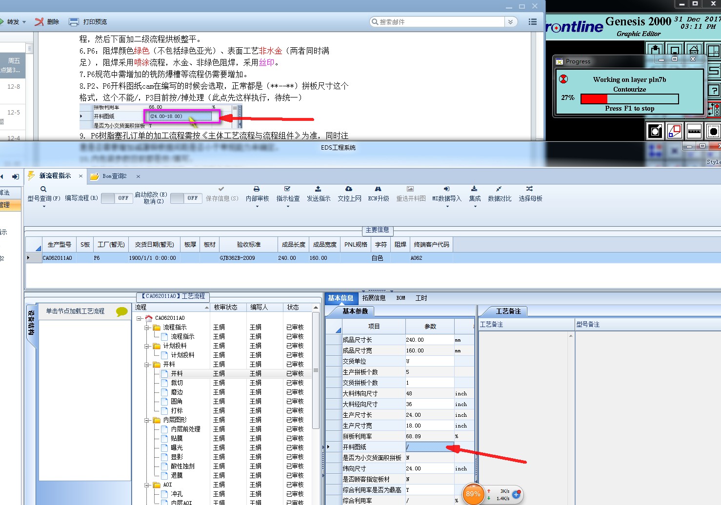This screenshot has height=505, width=721.
Task: Click the 89% orange floating ball
Action: [473, 494]
